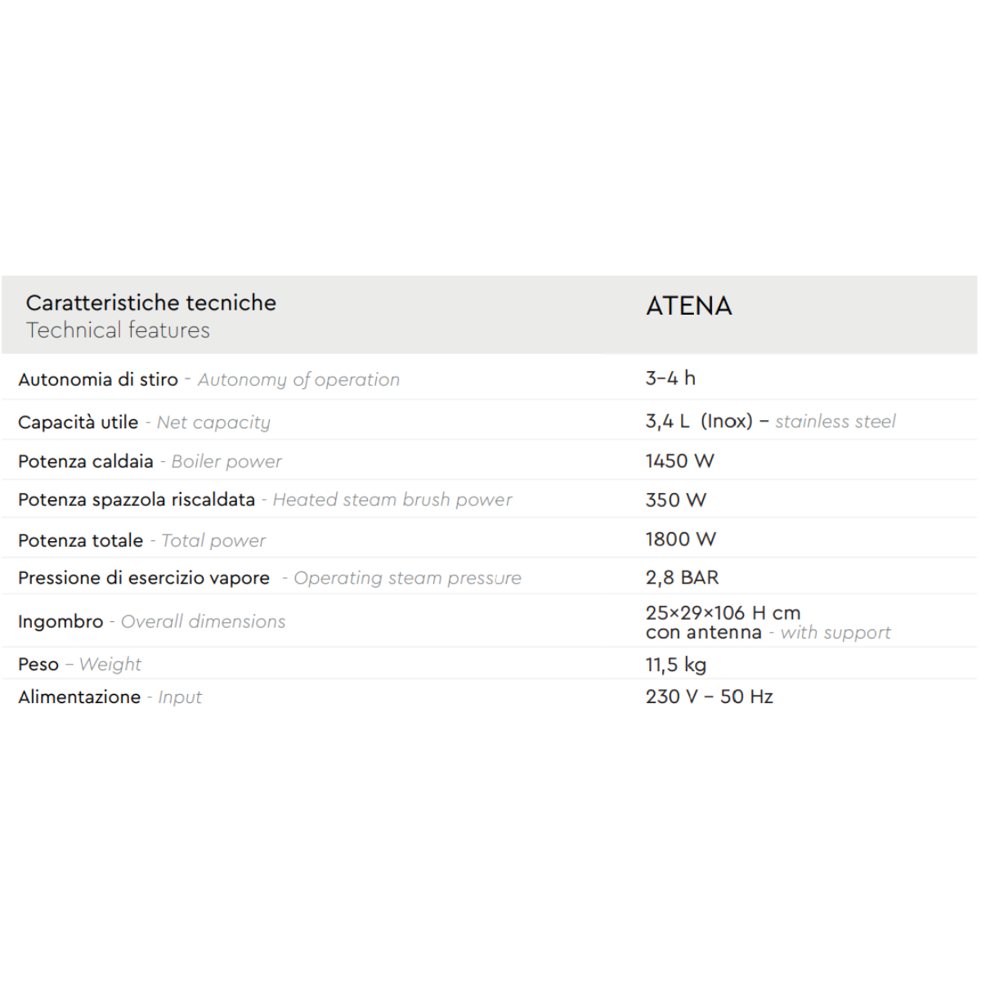The width and height of the screenshot is (981, 981).
Task: Select the 'ATENA' column heading
Action: [689, 306]
